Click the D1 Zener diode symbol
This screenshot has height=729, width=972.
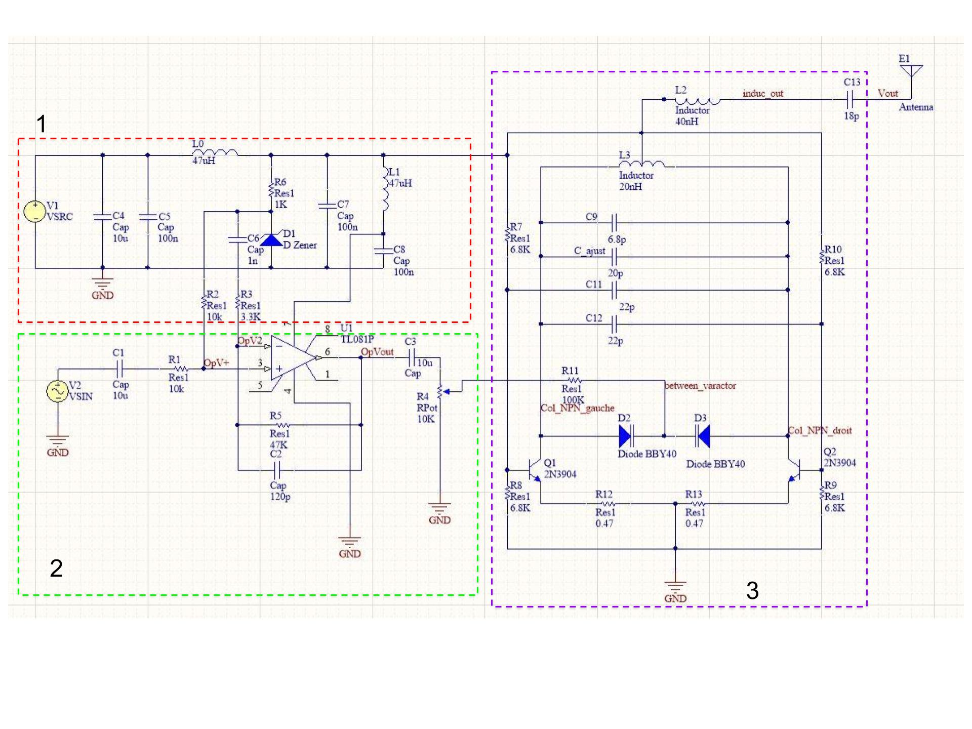click(271, 240)
